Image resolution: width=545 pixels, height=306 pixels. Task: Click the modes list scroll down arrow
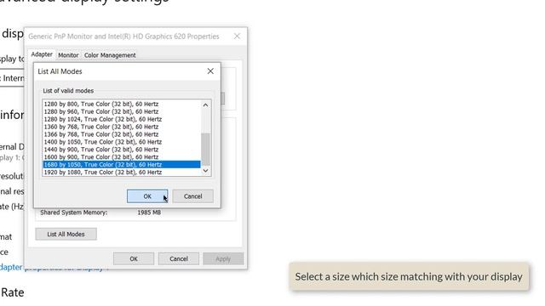click(206, 171)
